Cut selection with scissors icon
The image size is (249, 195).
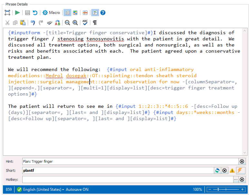pyautogui.click(x=7, y=23)
